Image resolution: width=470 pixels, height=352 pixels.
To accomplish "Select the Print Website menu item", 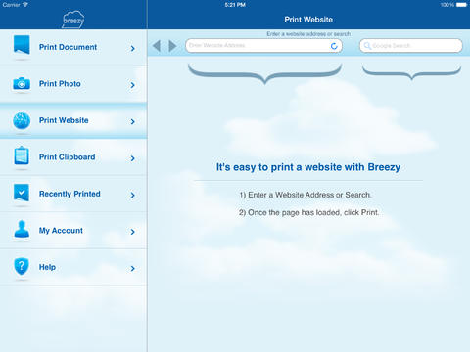I will tap(73, 120).
